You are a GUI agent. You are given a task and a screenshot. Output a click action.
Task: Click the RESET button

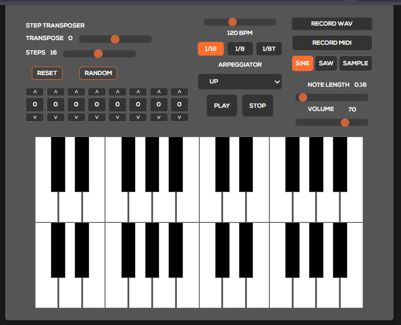(x=47, y=73)
